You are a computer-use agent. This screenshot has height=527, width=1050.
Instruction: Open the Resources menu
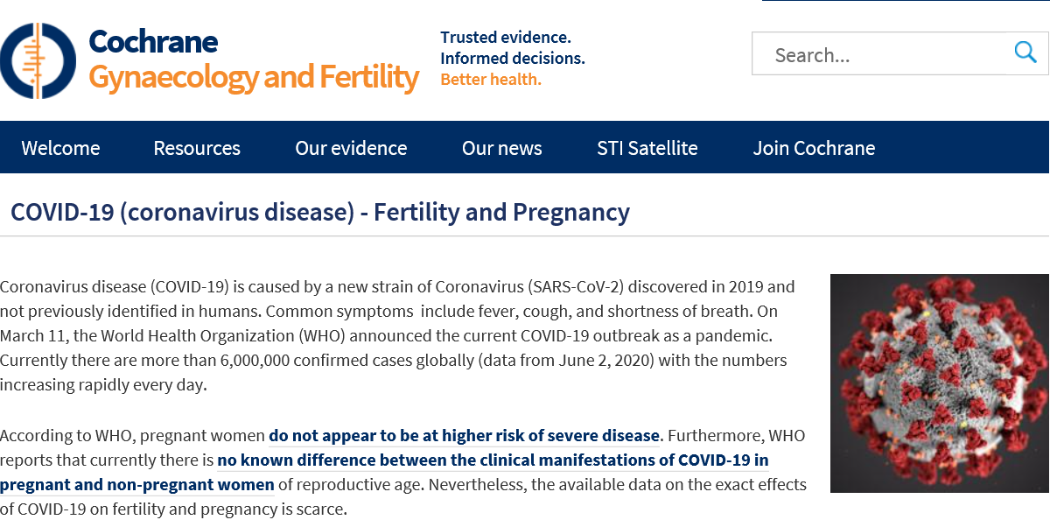(197, 148)
